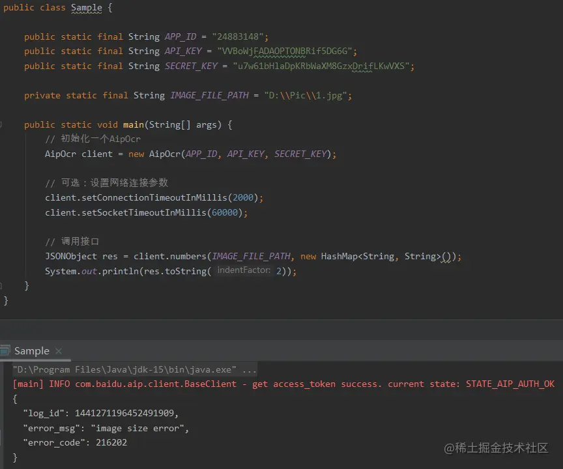This screenshot has height=469, width=563.
Task: Click the indentFactor parameter hint
Action: click(x=244, y=270)
